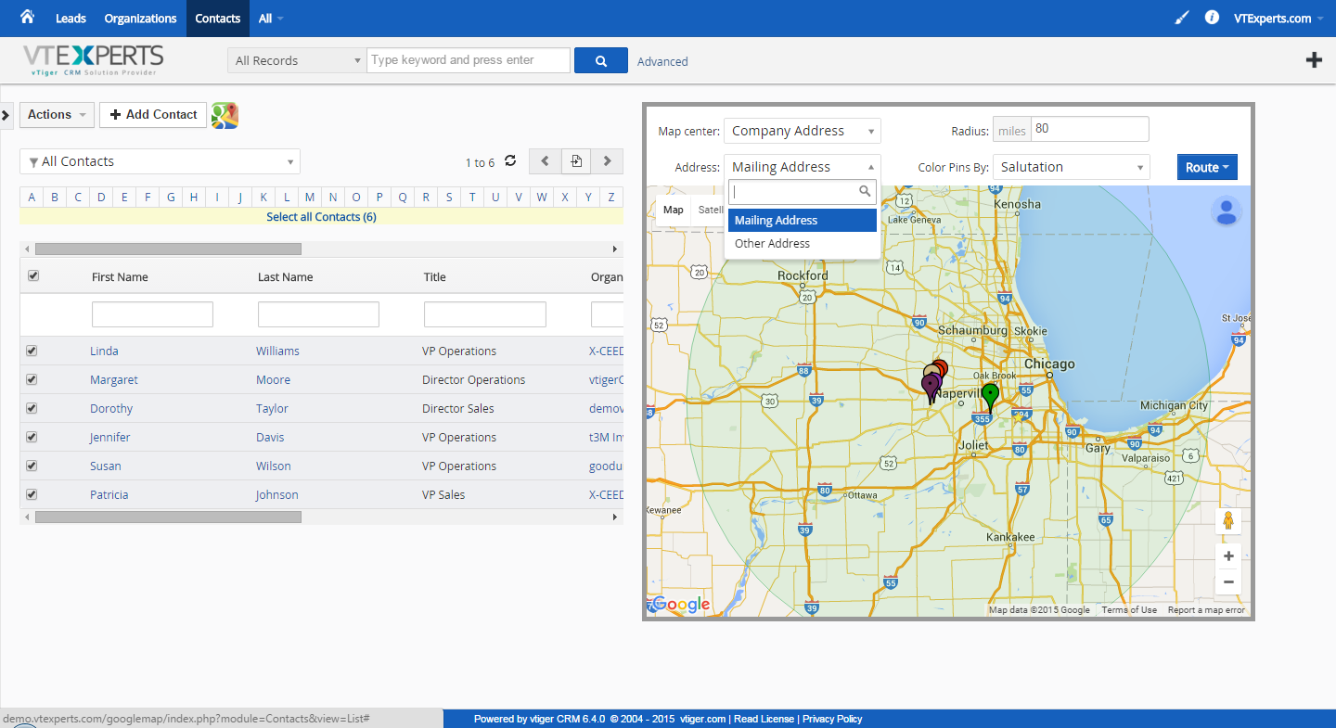This screenshot has width=1336, height=728.
Task: Toggle the select-all header checkbox
Action: click(33, 275)
